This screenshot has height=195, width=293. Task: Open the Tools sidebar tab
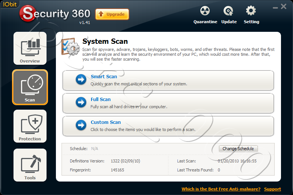pyautogui.click(x=30, y=165)
